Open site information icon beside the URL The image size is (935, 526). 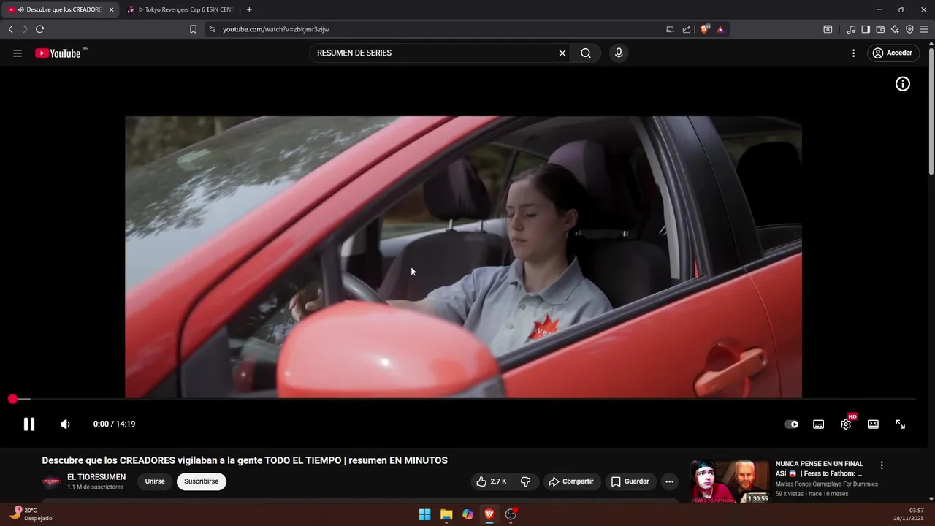[x=212, y=29]
